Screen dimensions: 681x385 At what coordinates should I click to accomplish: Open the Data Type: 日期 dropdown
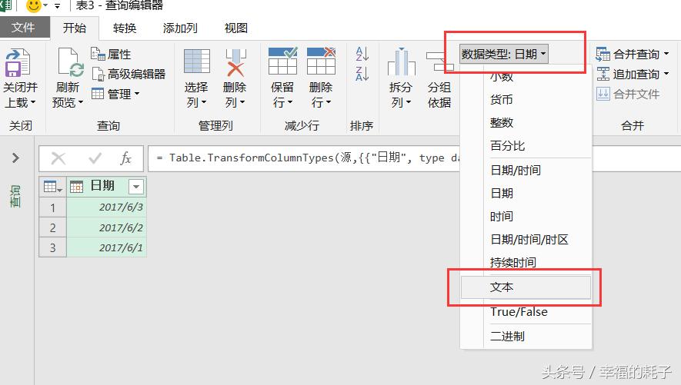504,55
